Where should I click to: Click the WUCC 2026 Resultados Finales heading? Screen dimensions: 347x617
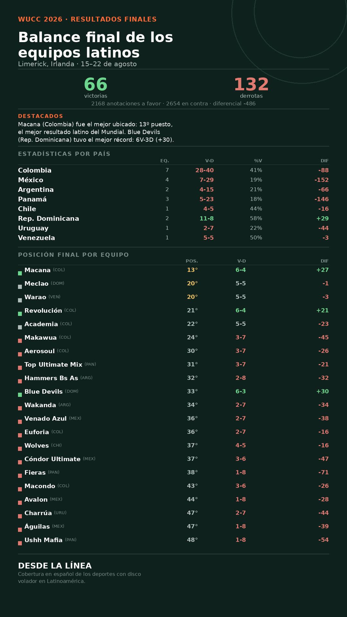(87, 19)
